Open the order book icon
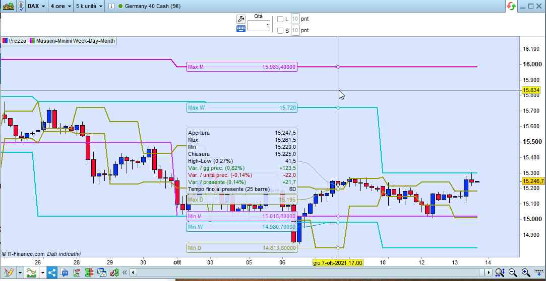The image size is (546, 281). point(89,272)
